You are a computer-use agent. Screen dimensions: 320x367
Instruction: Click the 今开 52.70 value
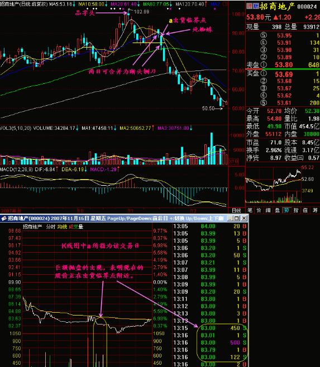click(x=274, y=111)
